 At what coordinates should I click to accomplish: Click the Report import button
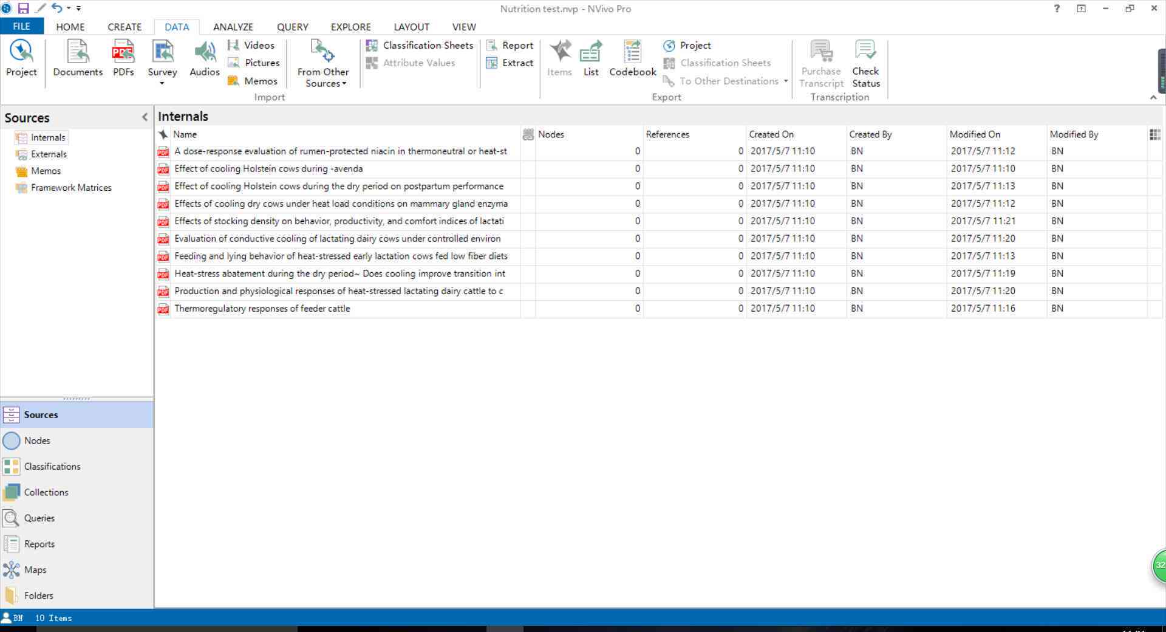point(510,45)
